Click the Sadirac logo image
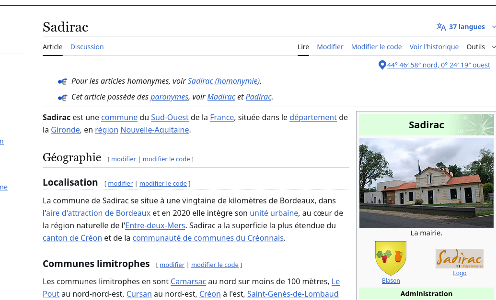The image size is (496, 300). 459,258
